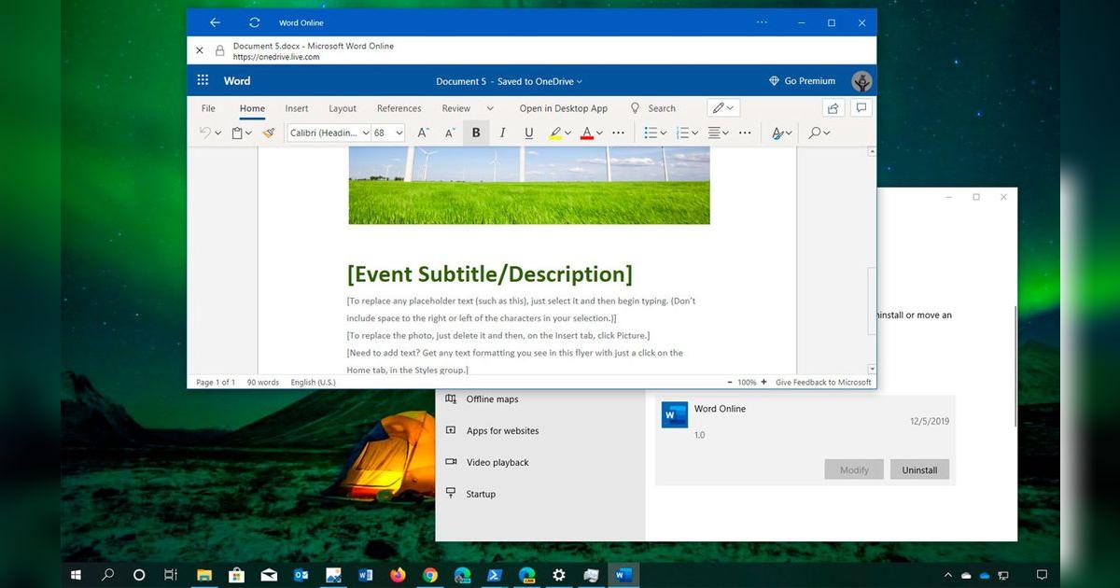Toggle bold formatting
The image size is (1120, 588).
476,133
